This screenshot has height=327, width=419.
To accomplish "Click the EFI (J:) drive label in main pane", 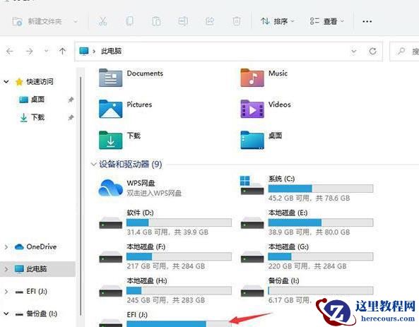I will (137, 315).
